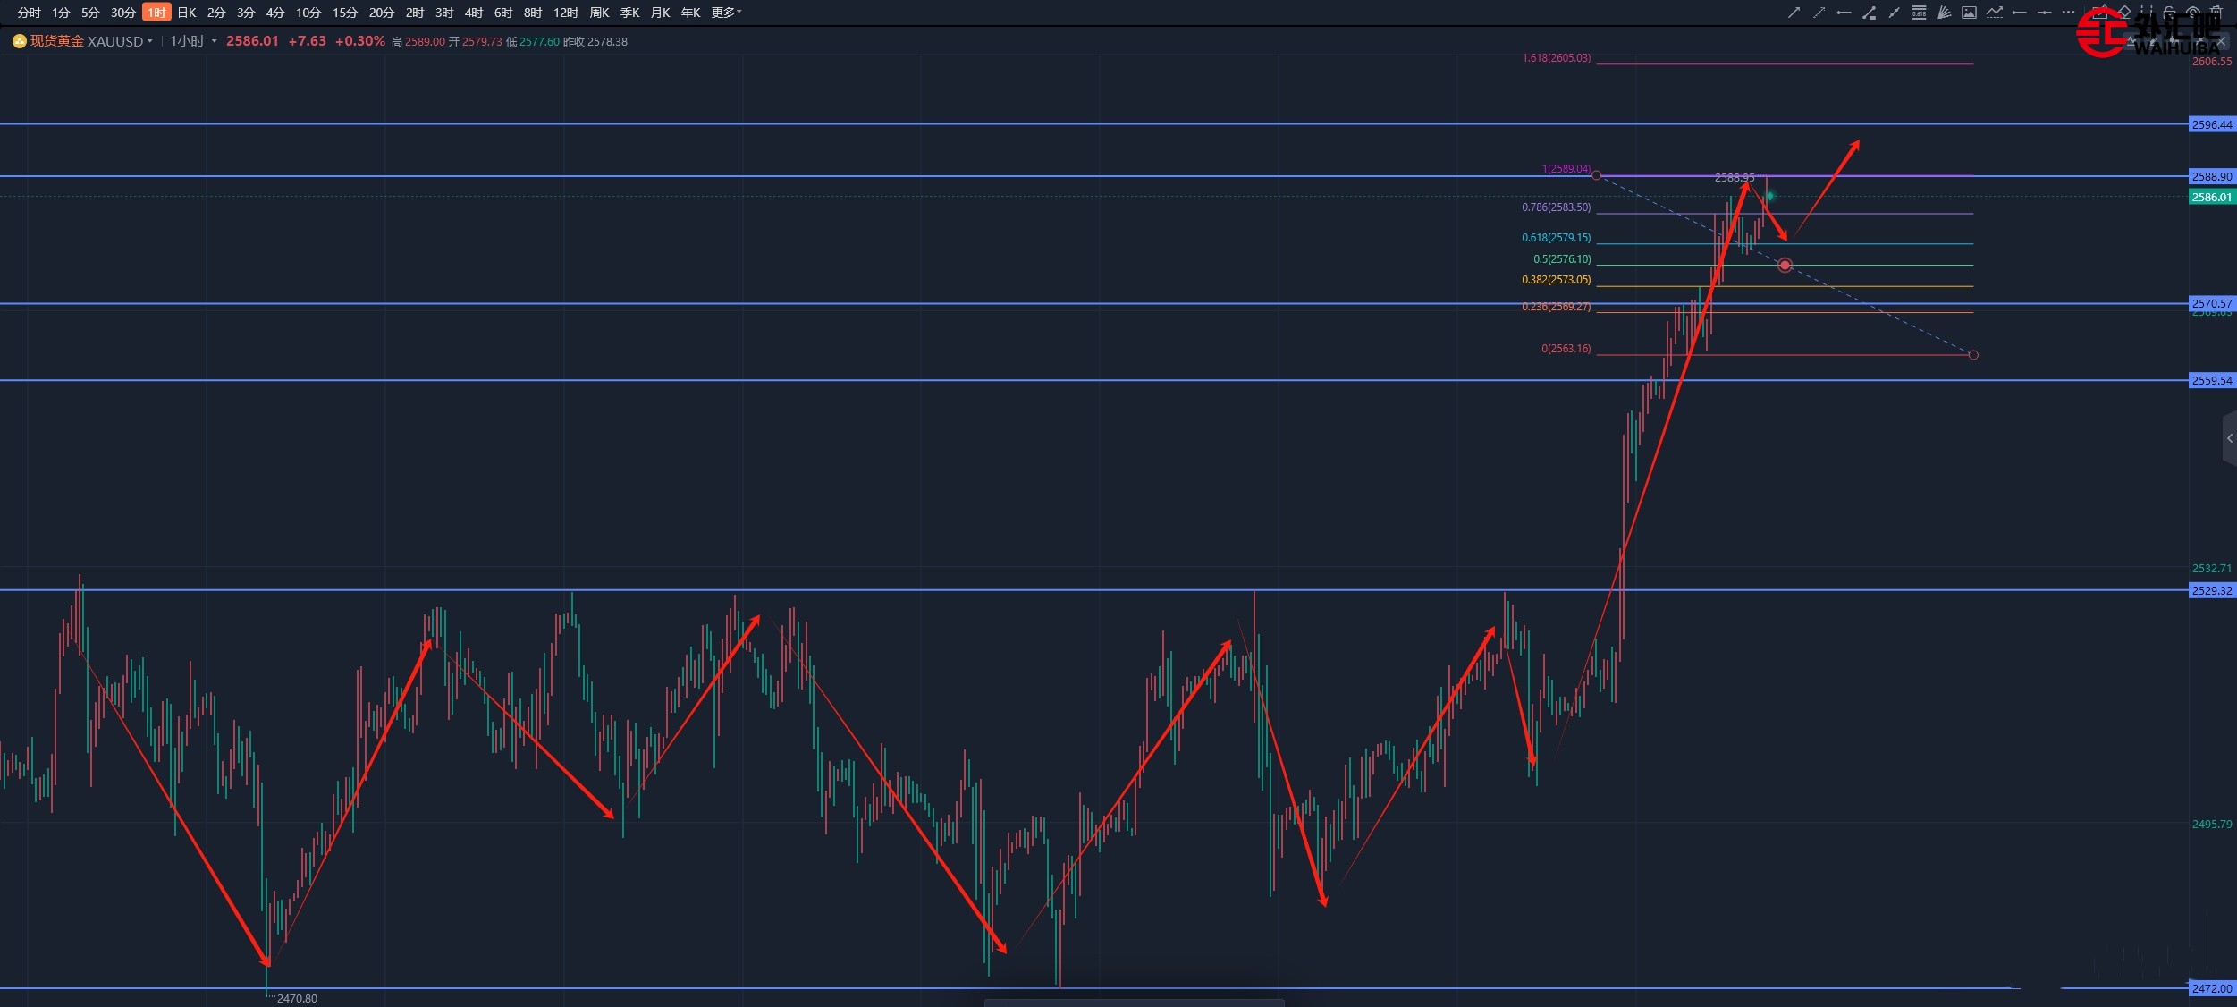Click the Fibonacci 1.618(2605.03) label
The image size is (2237, 1007).
pos(1557,58)
